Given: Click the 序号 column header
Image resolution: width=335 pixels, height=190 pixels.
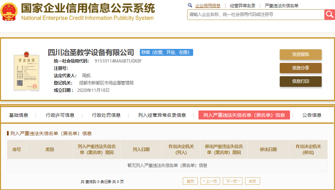Looking at the screenshot, I should 17,149.
